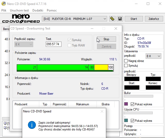Open the prędkość 8 X dropdown in Ustawienia

(x=153, y=56)
